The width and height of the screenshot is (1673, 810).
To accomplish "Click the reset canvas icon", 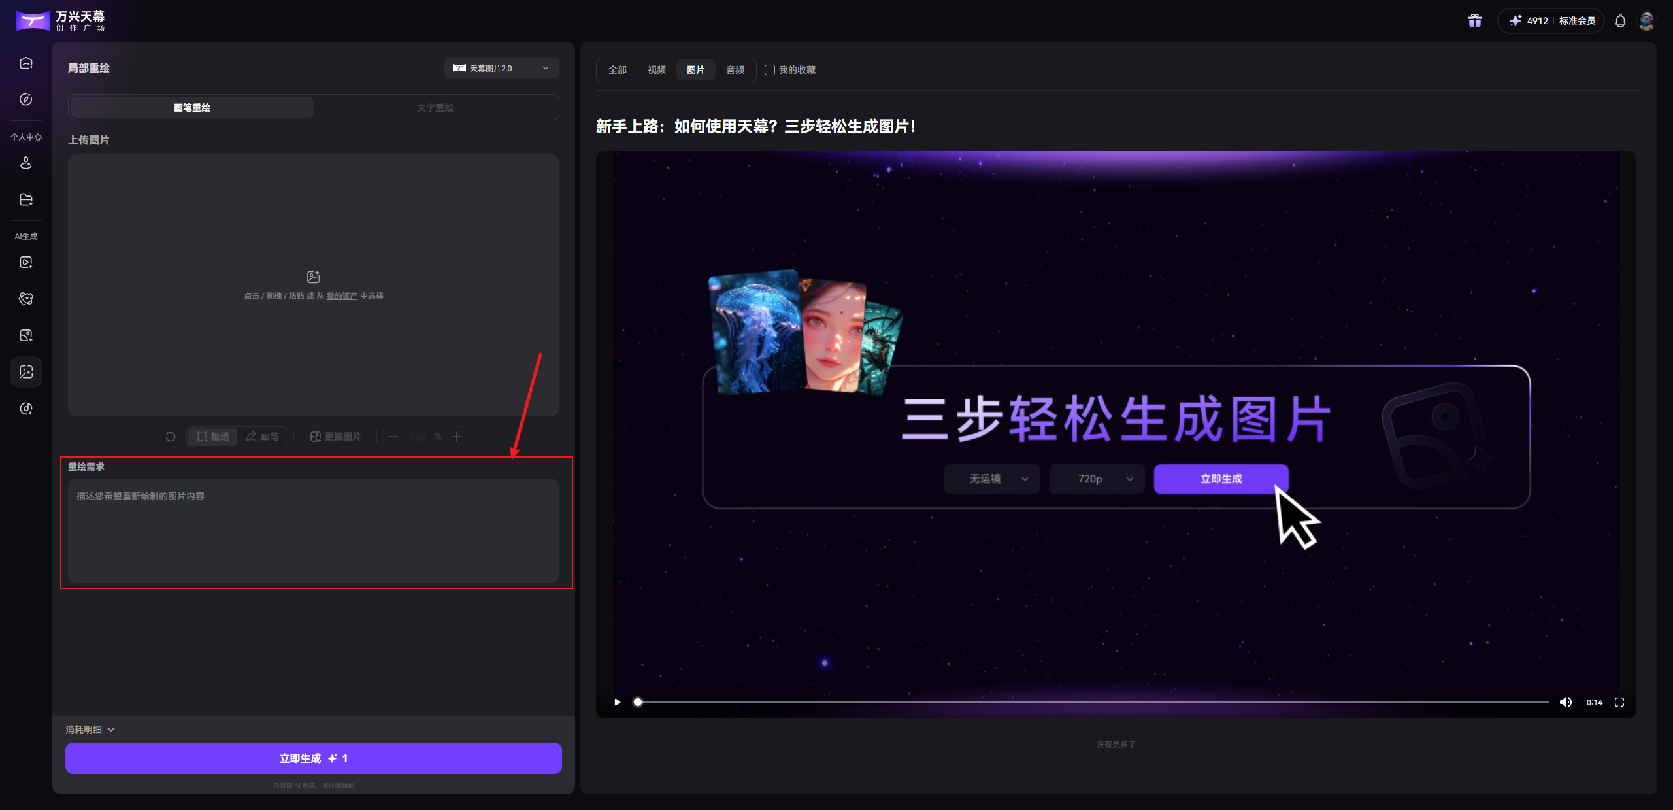I will pos(170,437).
